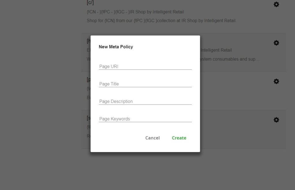
Task: Confirm the new policy with Create
Action: (179, 138)
